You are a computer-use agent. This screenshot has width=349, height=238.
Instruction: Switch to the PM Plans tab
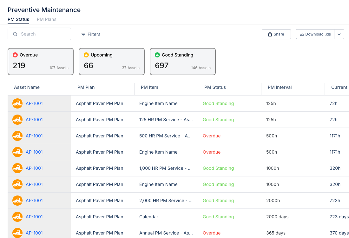(47, 19)
